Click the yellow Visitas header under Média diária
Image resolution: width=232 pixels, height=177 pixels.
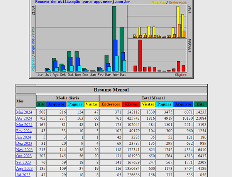91,104
